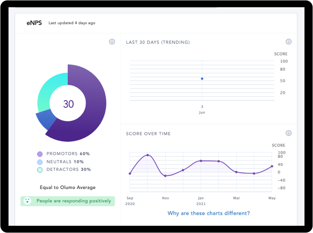
Task: Click the 'eNPS' heading
Action: tap(34, 23)
